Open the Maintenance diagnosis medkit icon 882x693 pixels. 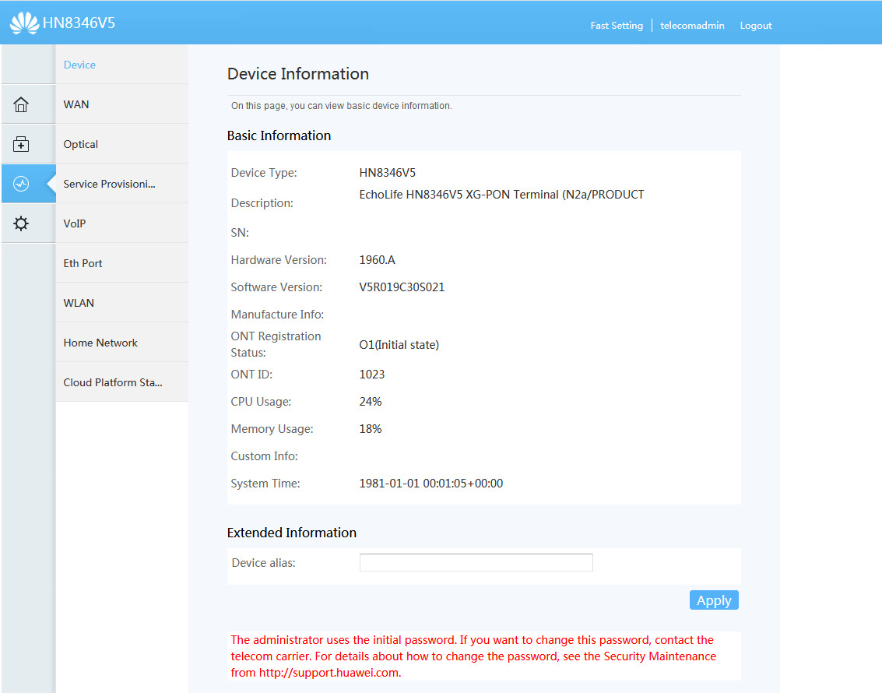22,144
